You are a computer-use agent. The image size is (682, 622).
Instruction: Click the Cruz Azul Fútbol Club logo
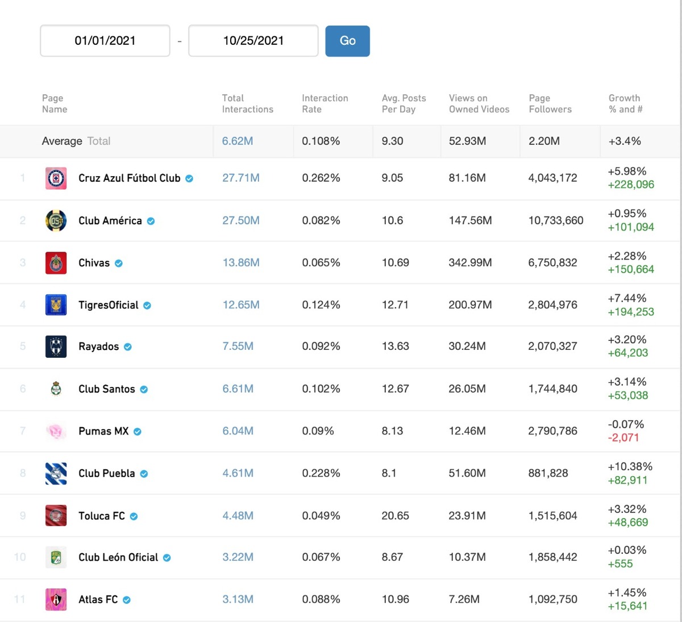(x=56, y=178)
